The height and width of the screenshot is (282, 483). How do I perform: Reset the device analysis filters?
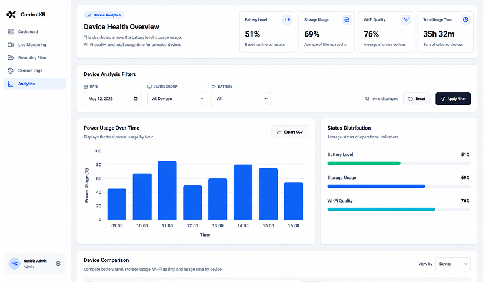pyautogui.click(x=417, y=99)
